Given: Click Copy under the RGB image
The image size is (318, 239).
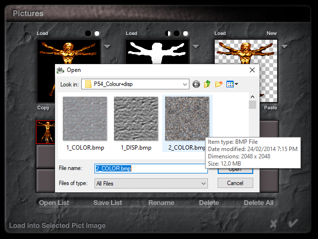Looking at the screenshot, I should click(43, 108).
